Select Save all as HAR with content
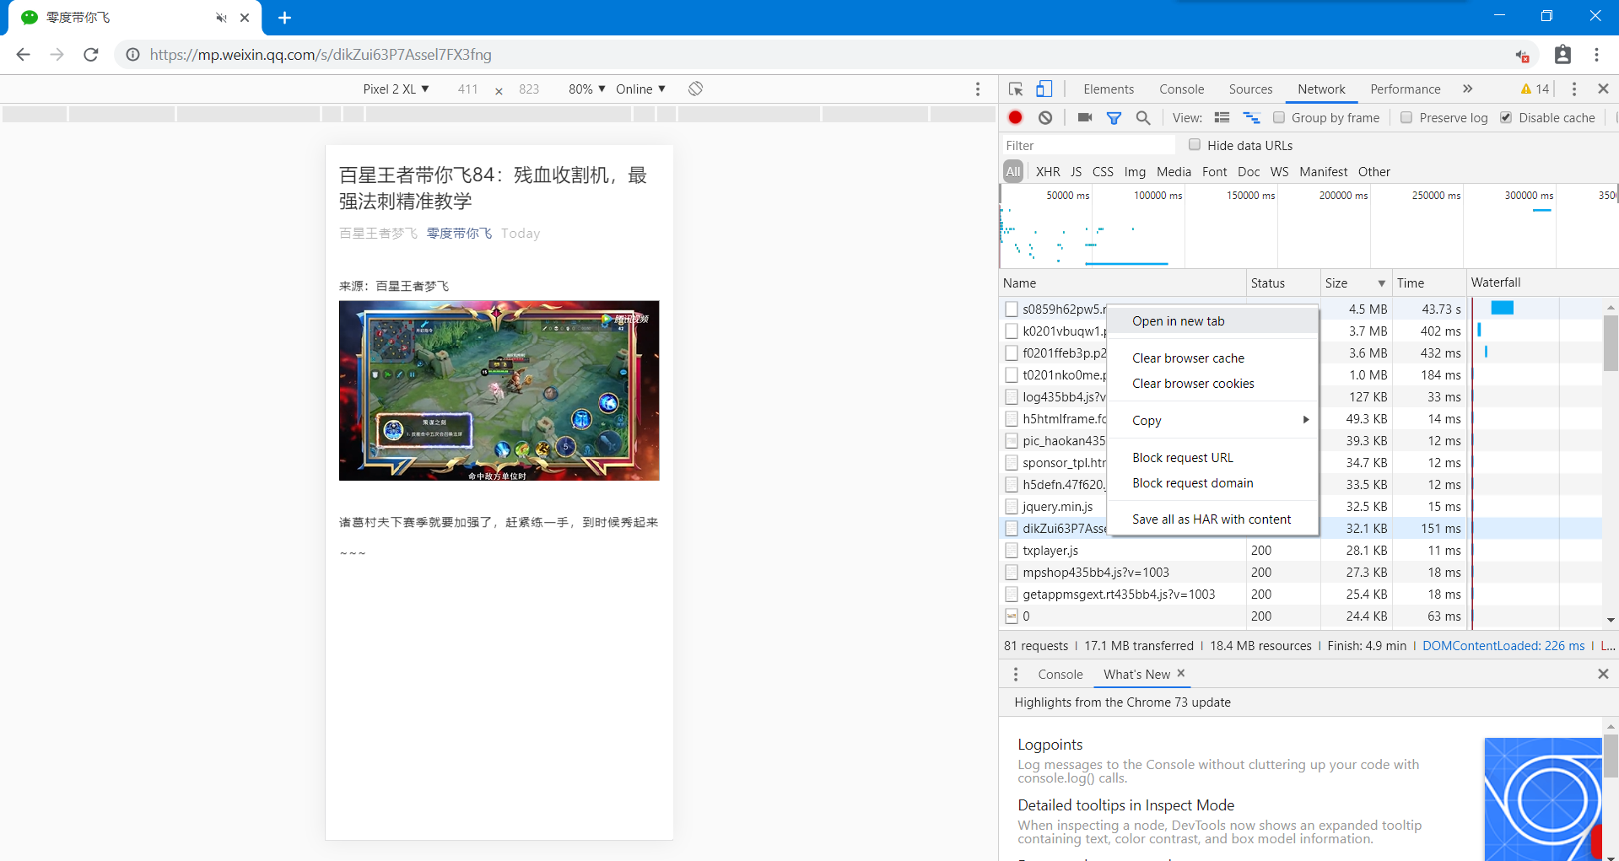Viewport: 1619px width, 861px height. coord(1211,519)
